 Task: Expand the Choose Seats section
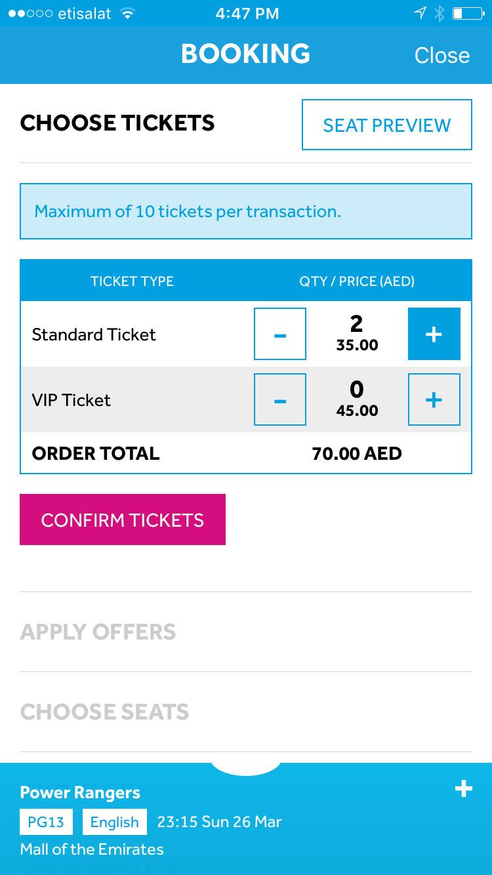coord(105,712)
